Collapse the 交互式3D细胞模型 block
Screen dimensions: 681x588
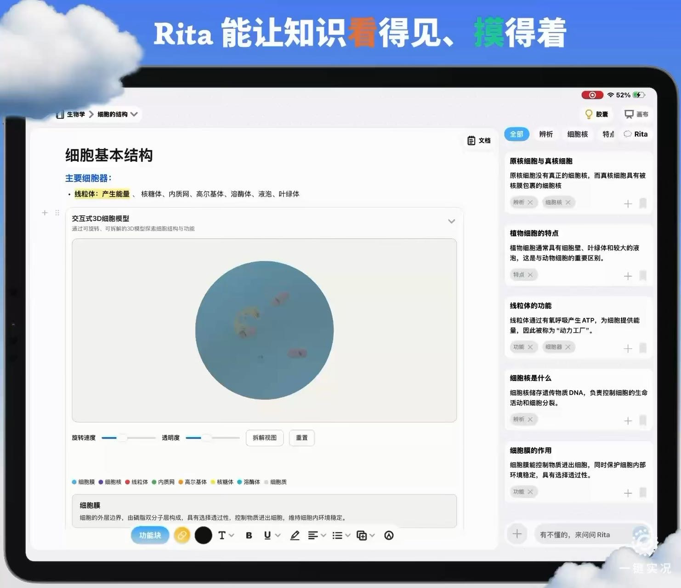[x=452, y=221]
